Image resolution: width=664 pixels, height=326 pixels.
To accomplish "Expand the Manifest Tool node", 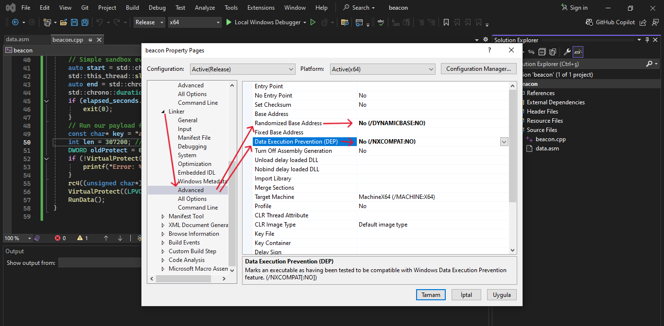I will (x=163, y=216).
